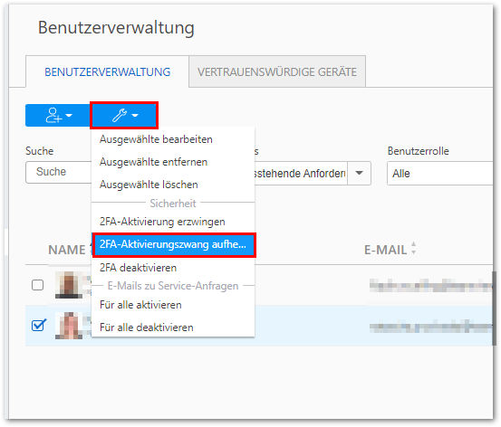The width and height of the screenshot is (501, 427).
Task: Click 2FA-Aktivierungszwang aufheben menu item
Action: coord(174,245)
